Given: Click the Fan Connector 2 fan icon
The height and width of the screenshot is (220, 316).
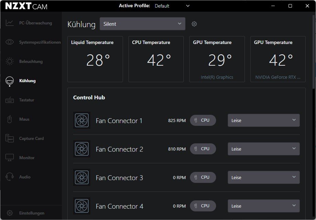Looking at the screenshot, I should pos(82,149).
